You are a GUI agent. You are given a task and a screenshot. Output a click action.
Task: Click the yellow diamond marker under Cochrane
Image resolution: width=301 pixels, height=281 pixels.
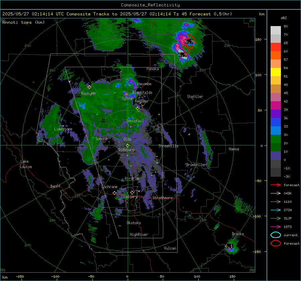point(114,193)
